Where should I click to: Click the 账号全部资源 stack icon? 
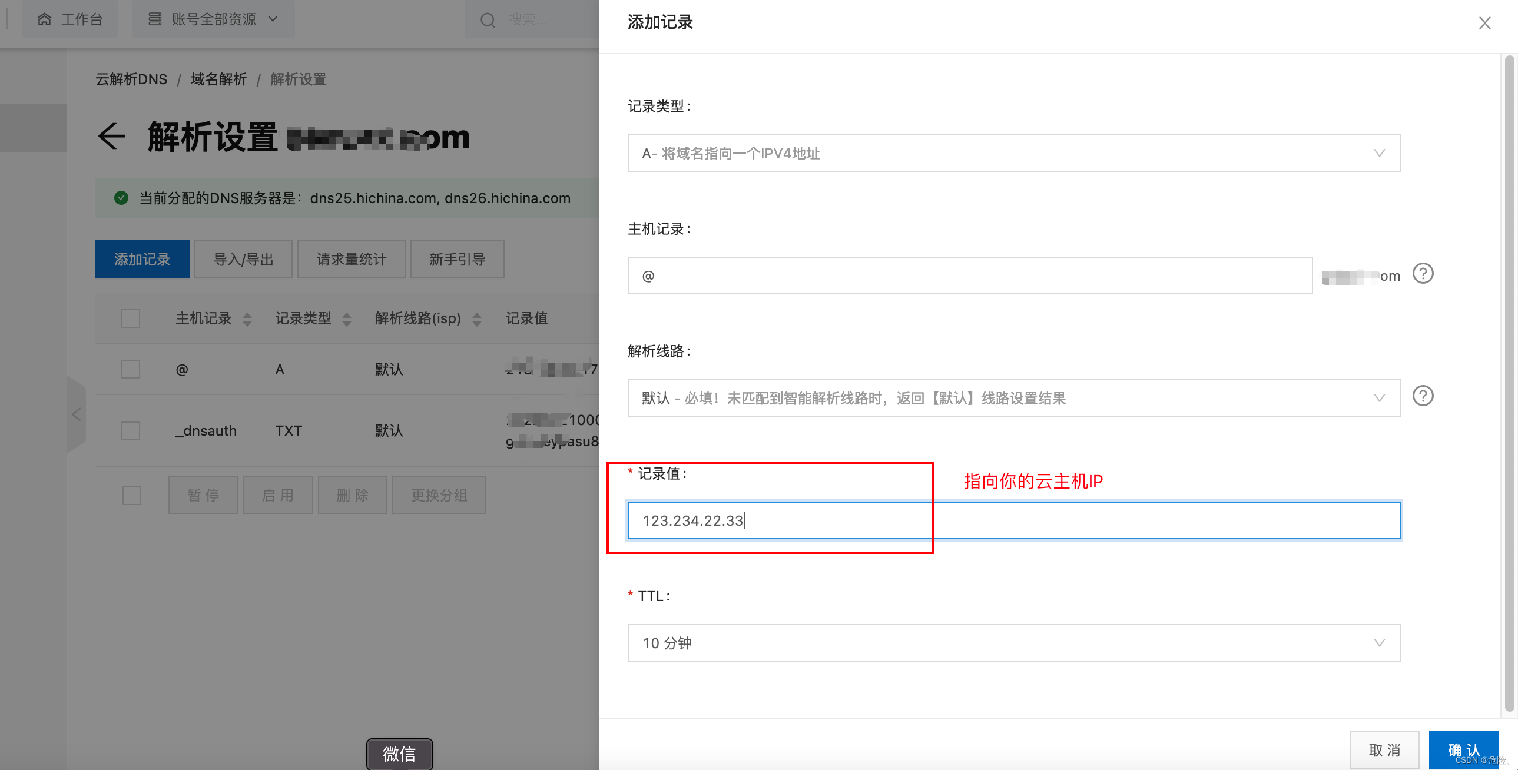tap(154, 19)
